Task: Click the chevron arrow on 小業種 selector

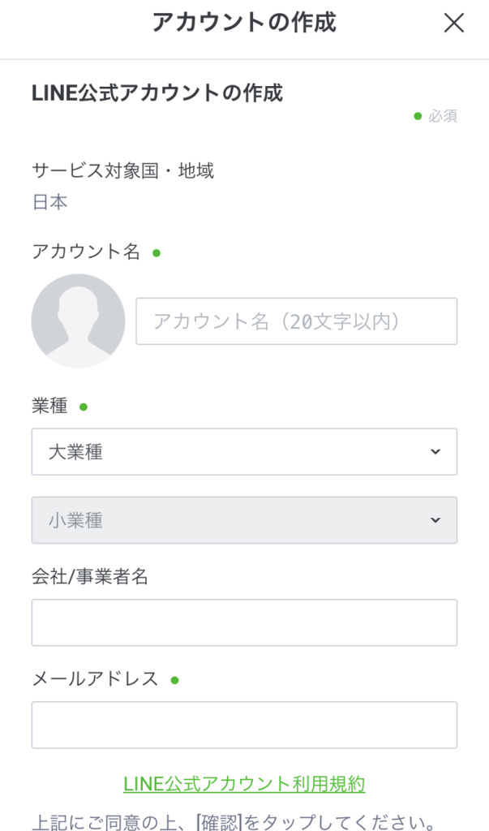Action: tap(435, 520)
